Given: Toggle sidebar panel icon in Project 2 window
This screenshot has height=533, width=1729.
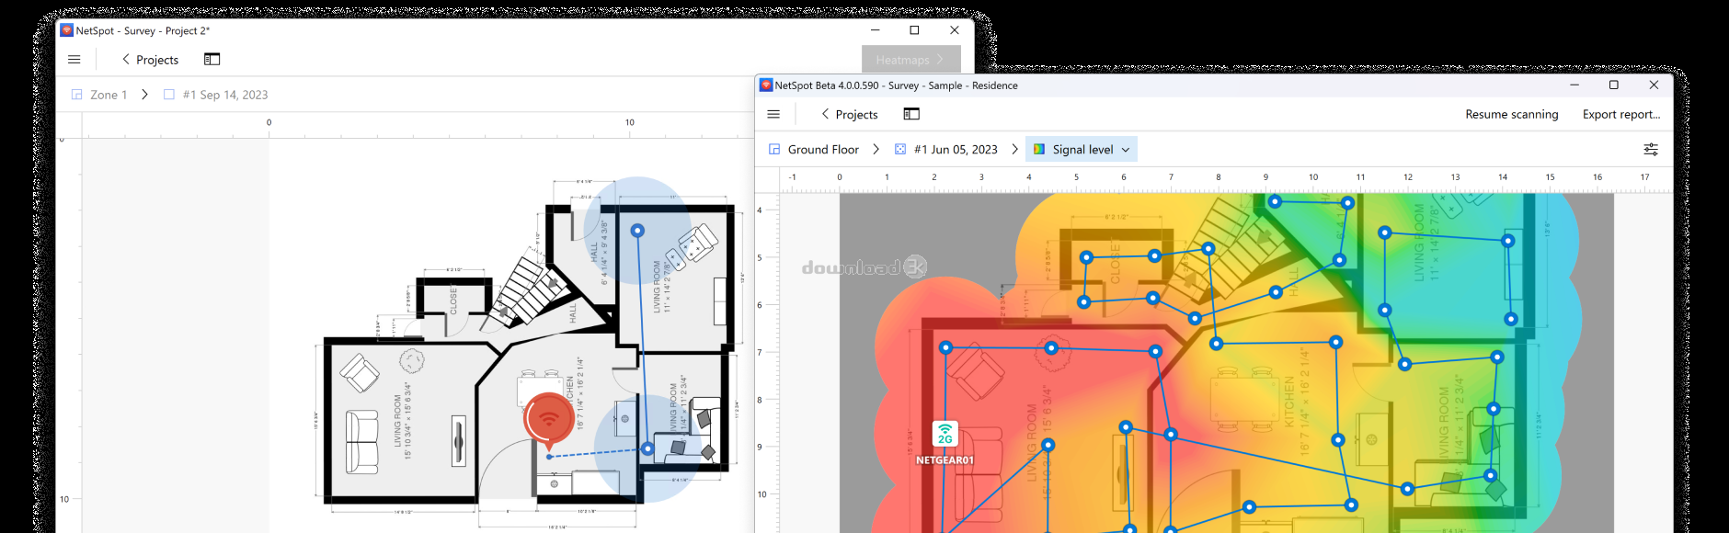Looking at the screenshot, I should (212, 60).
